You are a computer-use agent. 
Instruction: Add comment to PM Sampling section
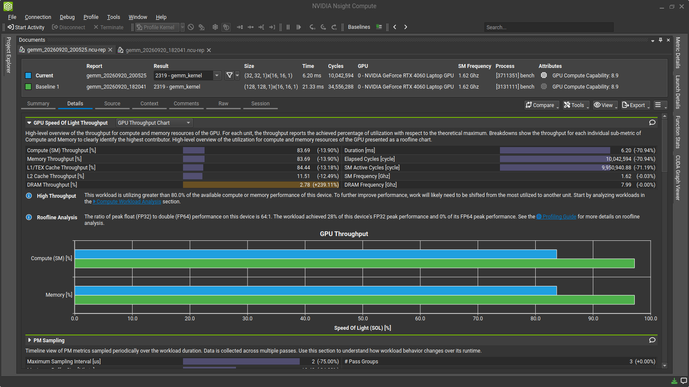(652, 340)
